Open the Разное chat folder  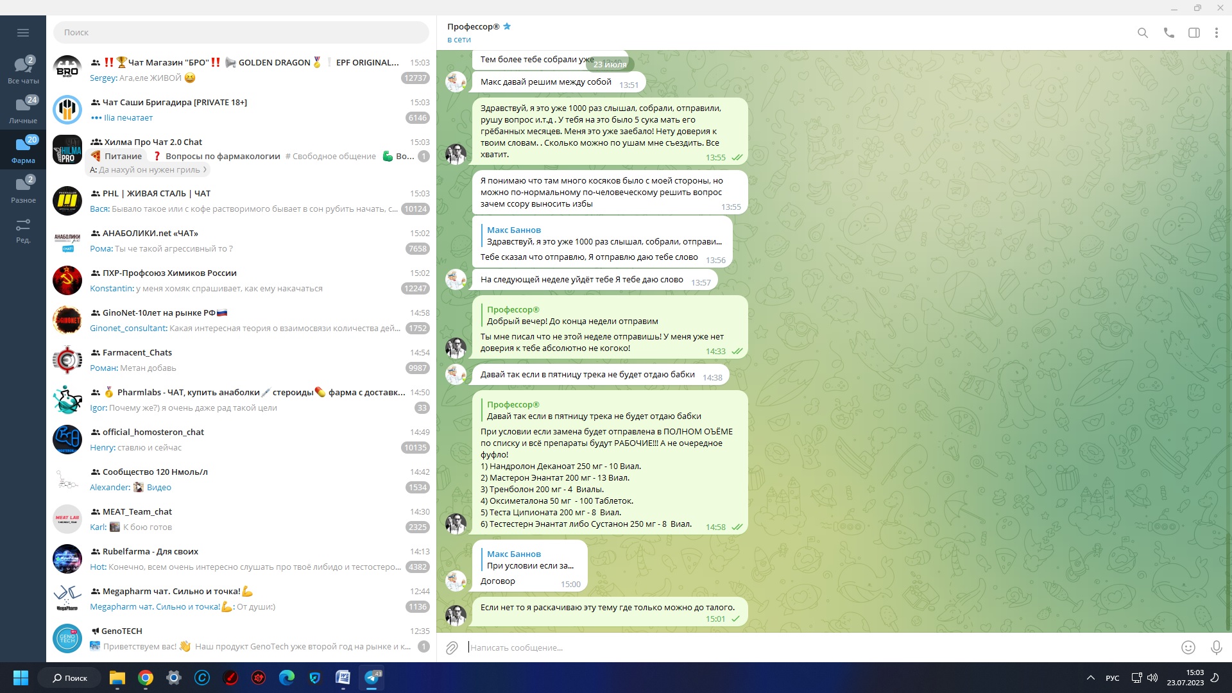click(x=23, y=189)
